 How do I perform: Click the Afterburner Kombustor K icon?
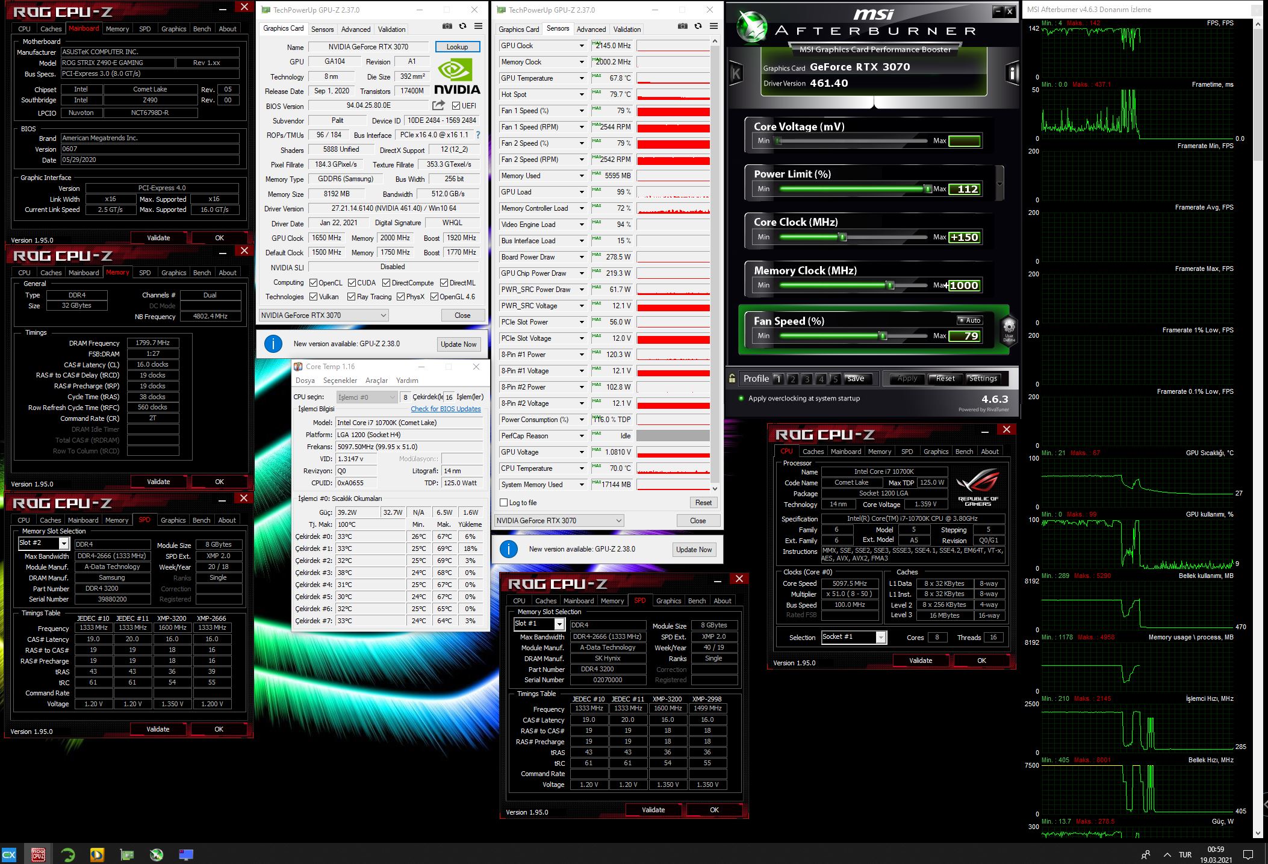tap(736, 73)
